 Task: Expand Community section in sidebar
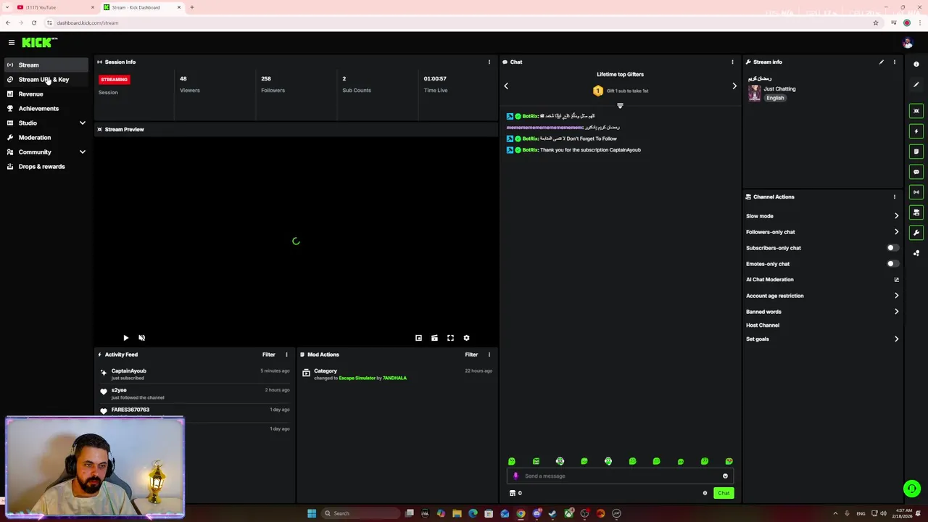point(82,152)
